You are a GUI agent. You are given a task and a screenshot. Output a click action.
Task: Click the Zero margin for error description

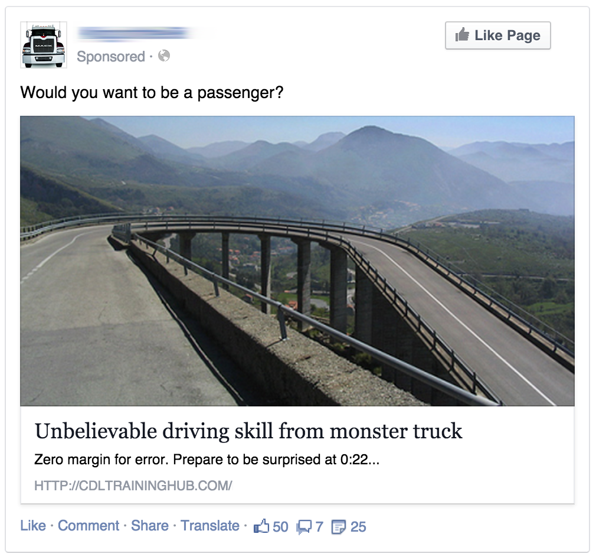(x=207, y=460)
